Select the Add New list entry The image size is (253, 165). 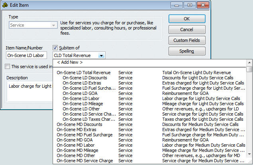[70, 63]
